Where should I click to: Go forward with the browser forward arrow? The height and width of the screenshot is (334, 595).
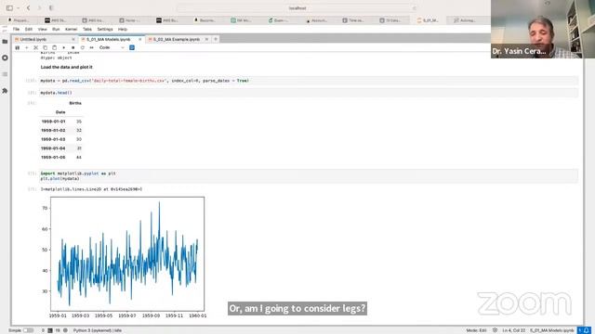[39, 8]
